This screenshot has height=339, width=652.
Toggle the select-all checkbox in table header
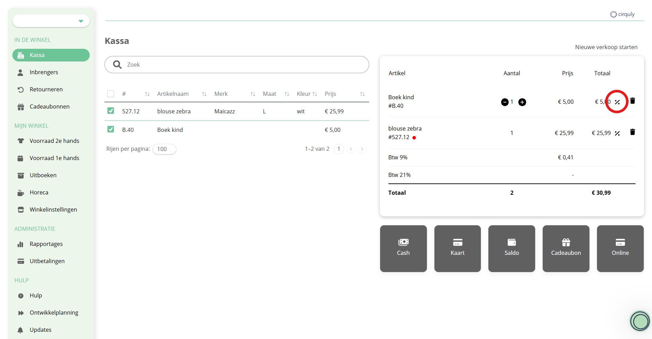pyautogui.click(x=111, y=94)
